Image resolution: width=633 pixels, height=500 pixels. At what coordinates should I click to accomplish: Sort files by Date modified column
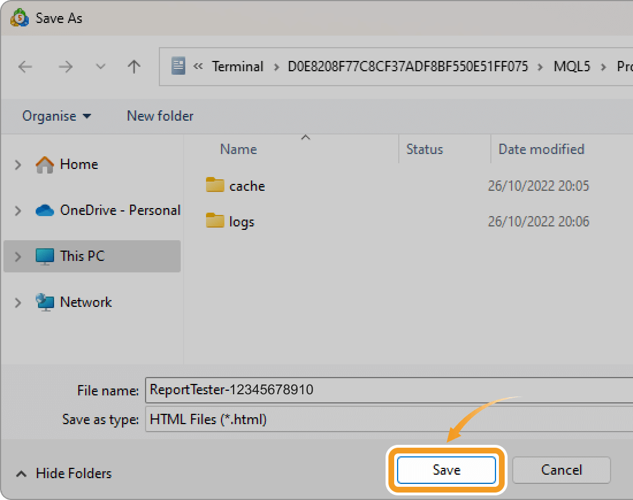(x=541, y=149)
